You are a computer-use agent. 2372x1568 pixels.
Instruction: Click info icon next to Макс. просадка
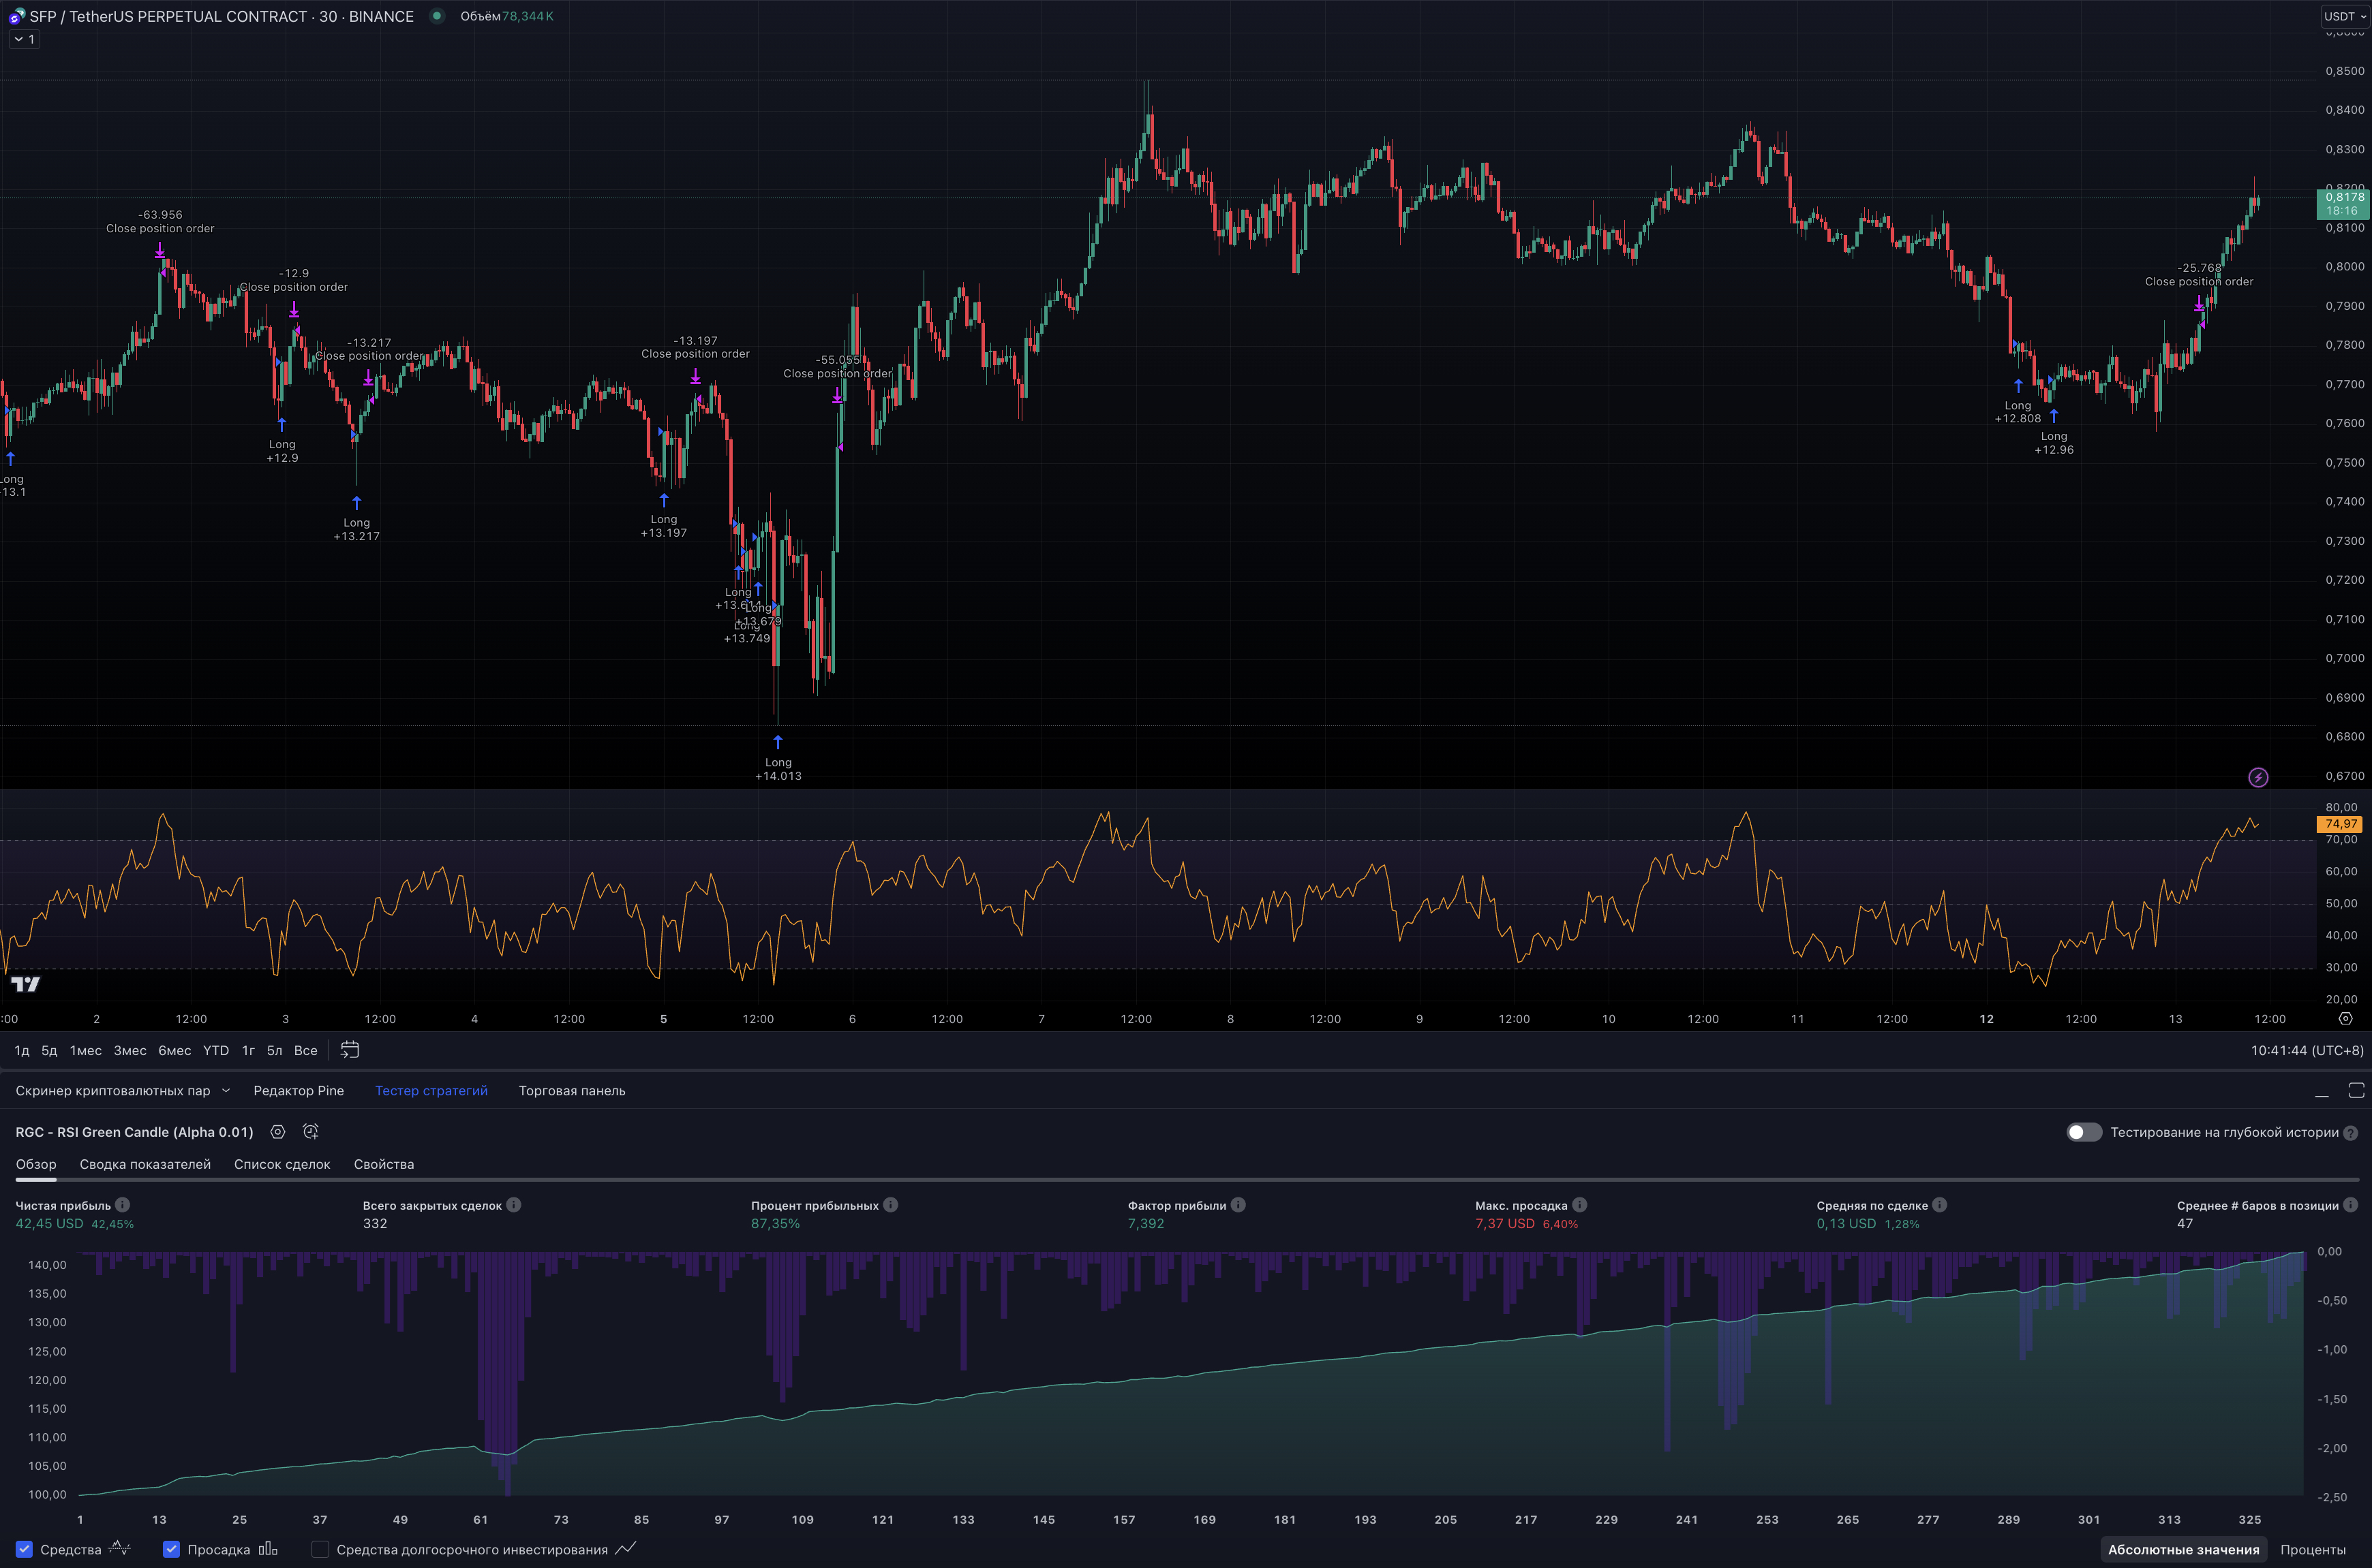point(1580,1205)
